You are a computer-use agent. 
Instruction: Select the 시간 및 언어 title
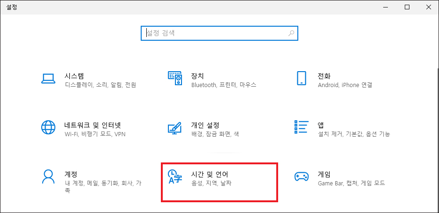click(x=210, y=174)
